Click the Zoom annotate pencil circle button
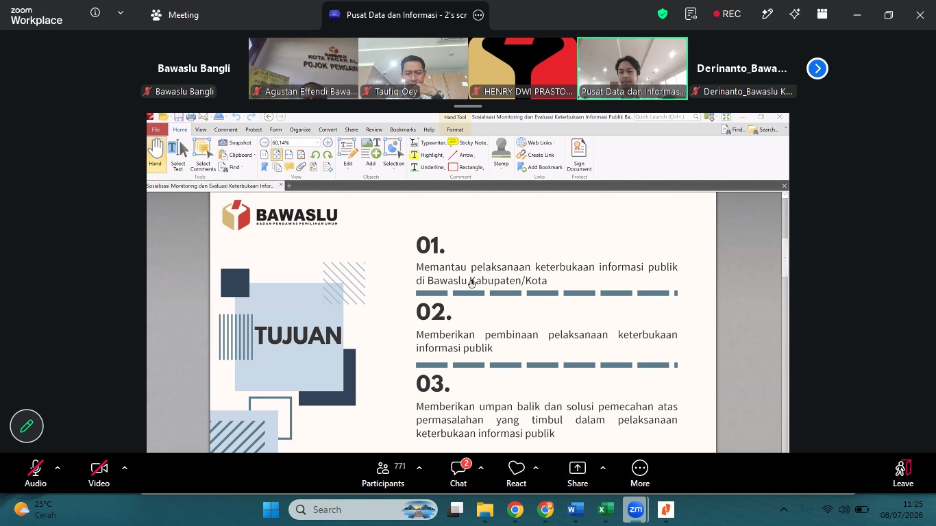This screenshot has width=936, height=526. [27, 426]
